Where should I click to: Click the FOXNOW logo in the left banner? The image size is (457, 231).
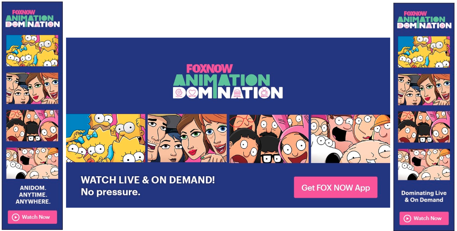click(23, 12)
